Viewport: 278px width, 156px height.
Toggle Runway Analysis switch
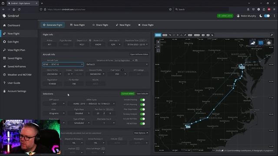click(142, 114)
